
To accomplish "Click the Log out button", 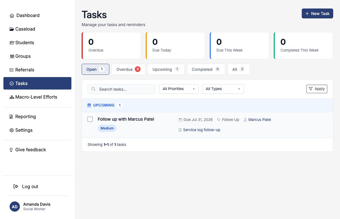I will pyautogui.click(x=37, y=186).
